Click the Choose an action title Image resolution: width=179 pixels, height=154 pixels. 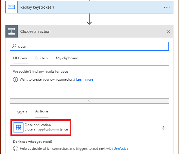(x=35, y=31)
